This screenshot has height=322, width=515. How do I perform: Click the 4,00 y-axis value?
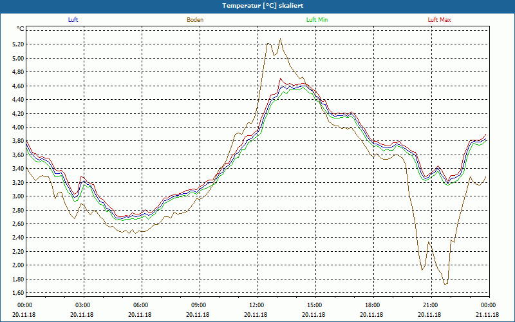point(19,127)
